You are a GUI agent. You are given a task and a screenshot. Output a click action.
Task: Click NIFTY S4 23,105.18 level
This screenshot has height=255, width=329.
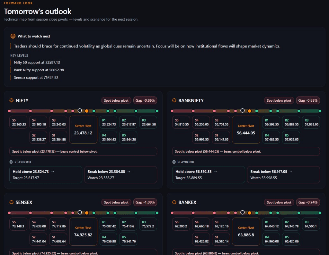coord(39,122)
